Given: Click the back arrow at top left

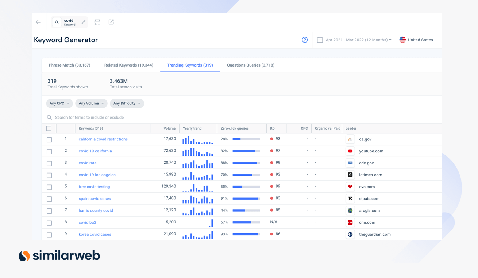Looking at the screenshot, I should (38, 22).
